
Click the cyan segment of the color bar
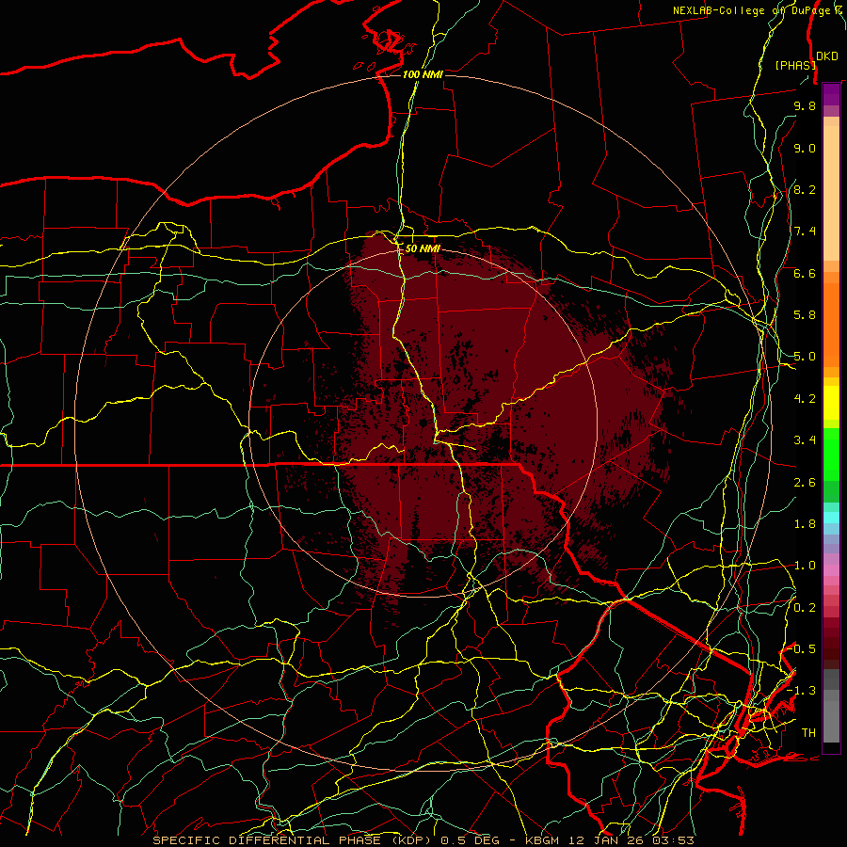pyautogui.click(x=831, y=518)
